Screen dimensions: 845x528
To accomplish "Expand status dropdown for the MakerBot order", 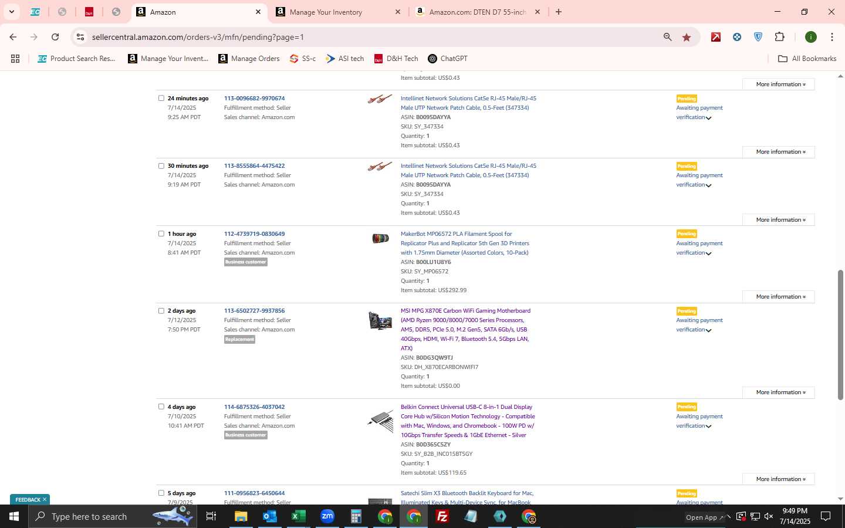I will (709, 253).
